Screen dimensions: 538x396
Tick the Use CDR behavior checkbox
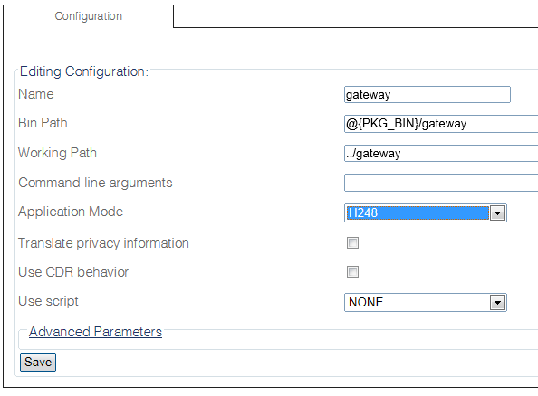click(x=352, y=272)
